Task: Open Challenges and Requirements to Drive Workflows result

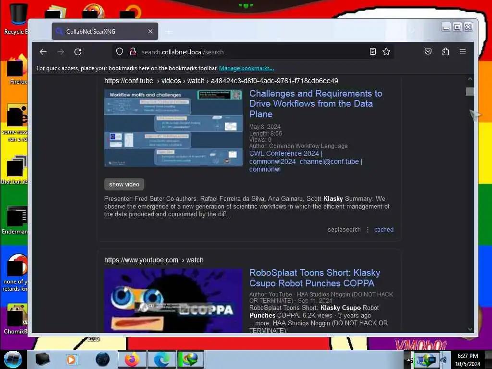Action: click(x=316, y=104)
